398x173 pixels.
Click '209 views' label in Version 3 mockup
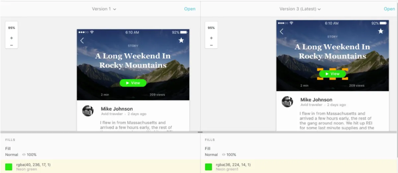coord(357,86)
